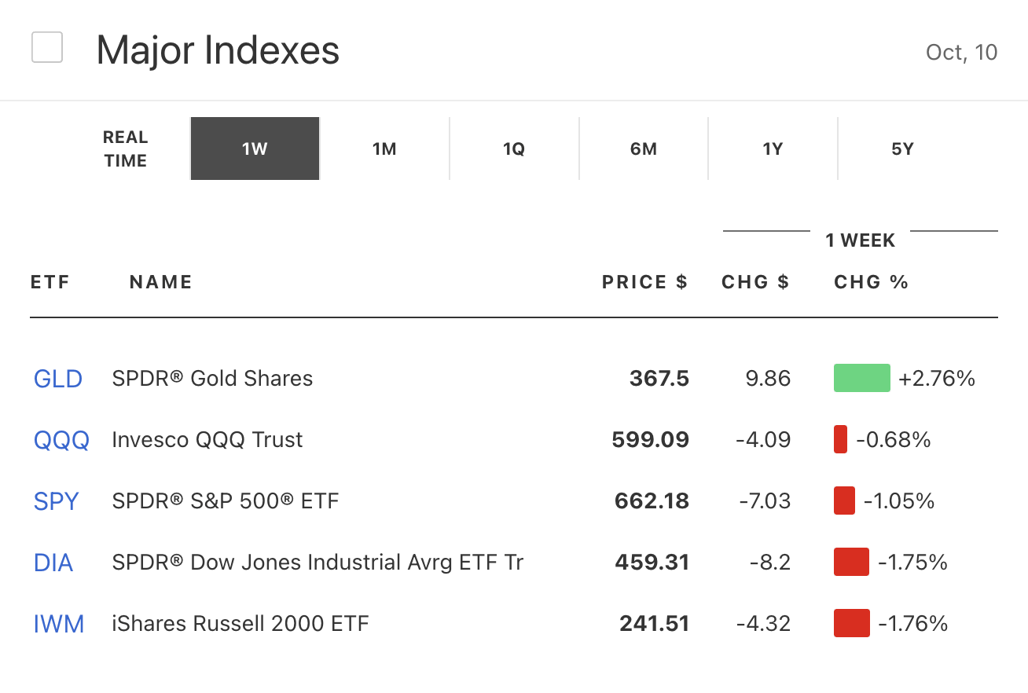The width and height of the screenshot is (1028, 693).
Task: Switch to the REAL TIME tab
Action: pos(125,149)
